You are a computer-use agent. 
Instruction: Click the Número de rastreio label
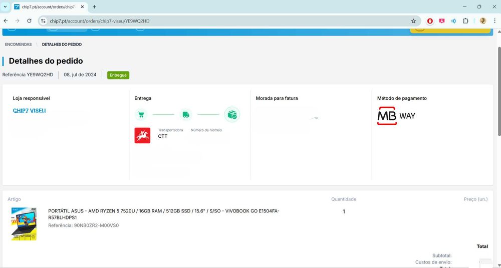click(x=206, y=130)
